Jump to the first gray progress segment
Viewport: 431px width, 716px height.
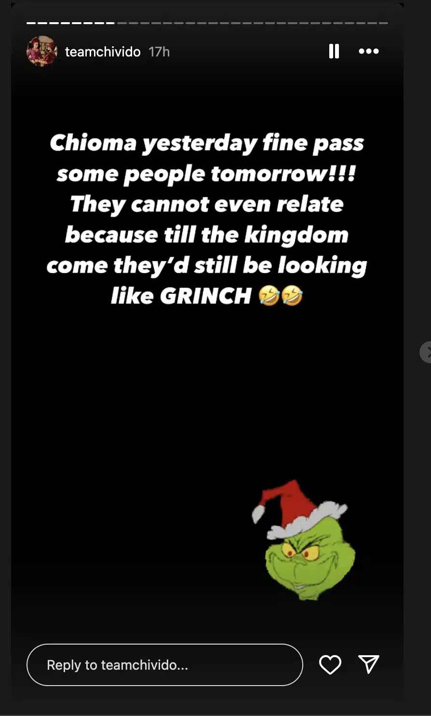(121, 23)
